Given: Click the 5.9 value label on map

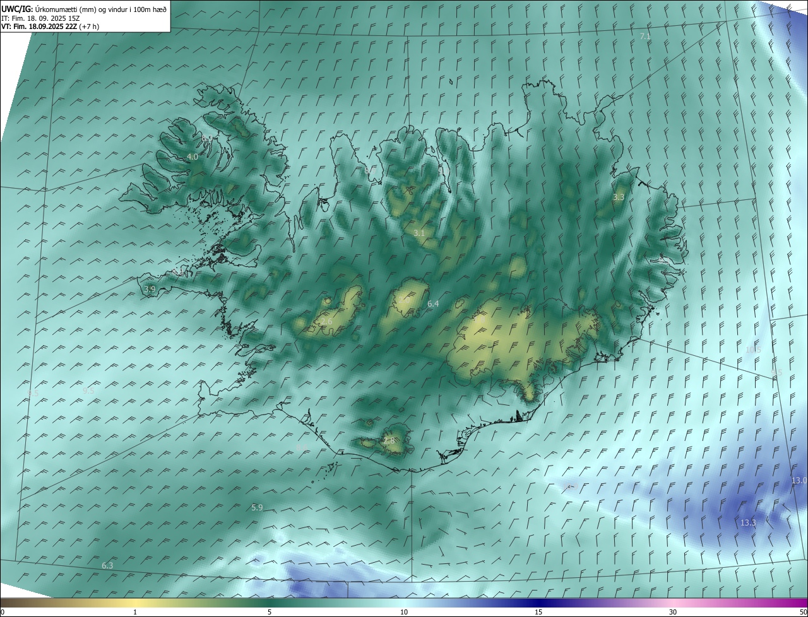Looking at the screenshot, I should click(257, 507).
